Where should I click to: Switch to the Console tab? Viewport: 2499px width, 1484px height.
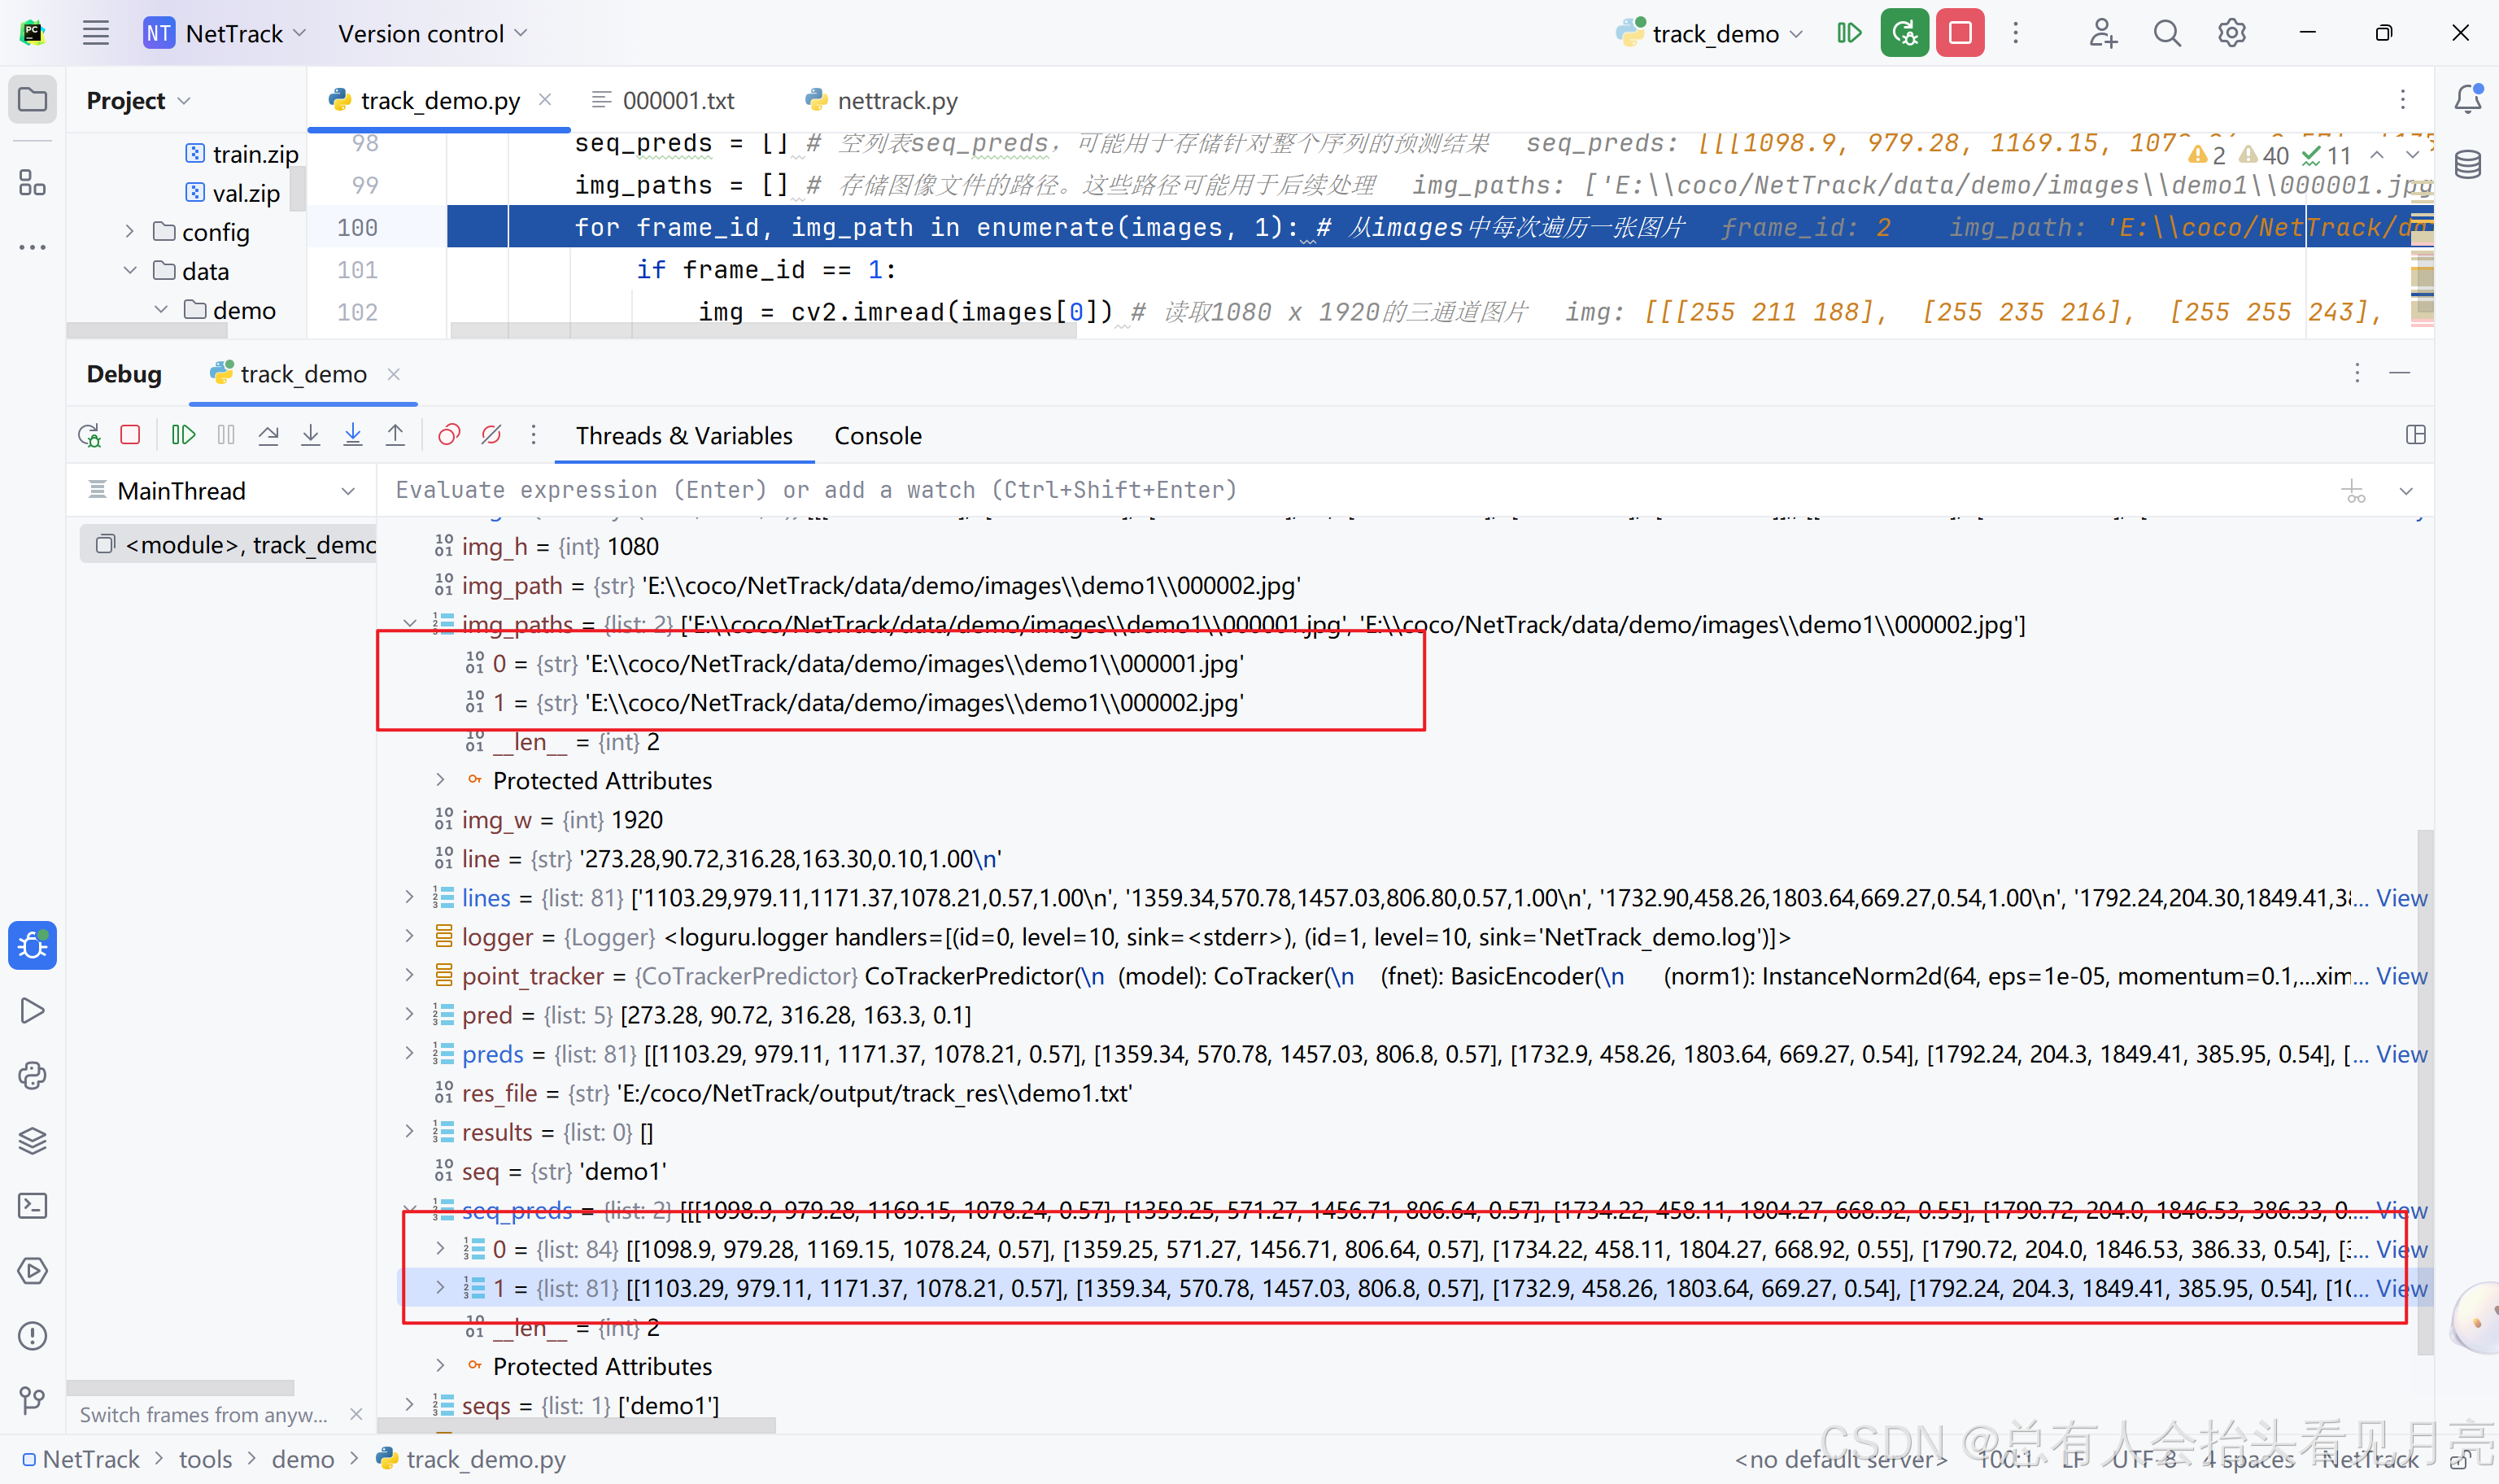click(x=878, y=435)
